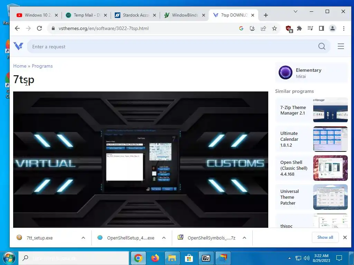Click the 7tsp Virtual Customs preview image

pos(141,159)
